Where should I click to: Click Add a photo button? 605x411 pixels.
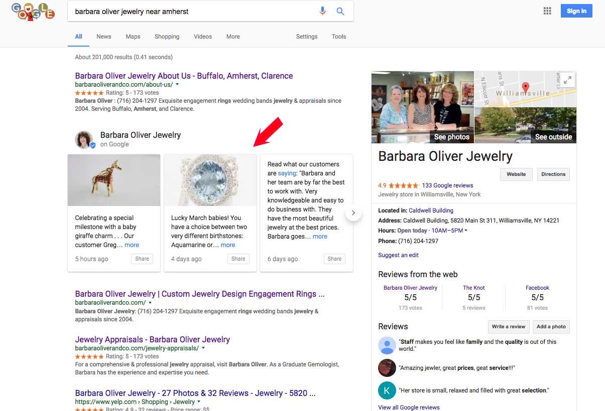click(551, 327)
